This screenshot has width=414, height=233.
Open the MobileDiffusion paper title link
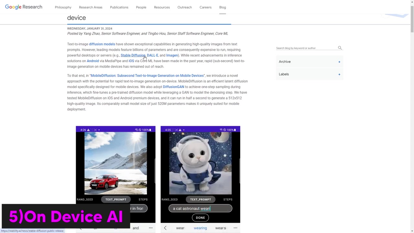[147, 75]
